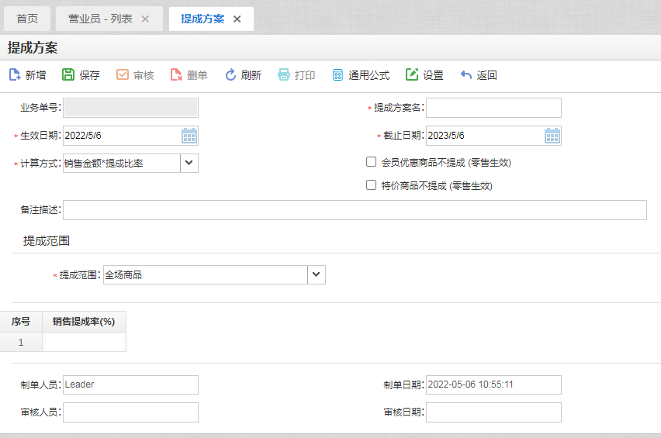This screenshot has height=438, width=661.
Task: Click the 通用公式 calculator icon
Action: coord(337,75)
